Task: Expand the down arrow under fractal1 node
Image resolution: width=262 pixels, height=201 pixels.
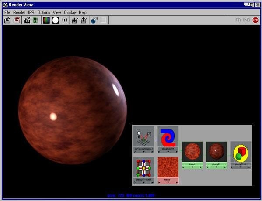Action: coord(168,183)
